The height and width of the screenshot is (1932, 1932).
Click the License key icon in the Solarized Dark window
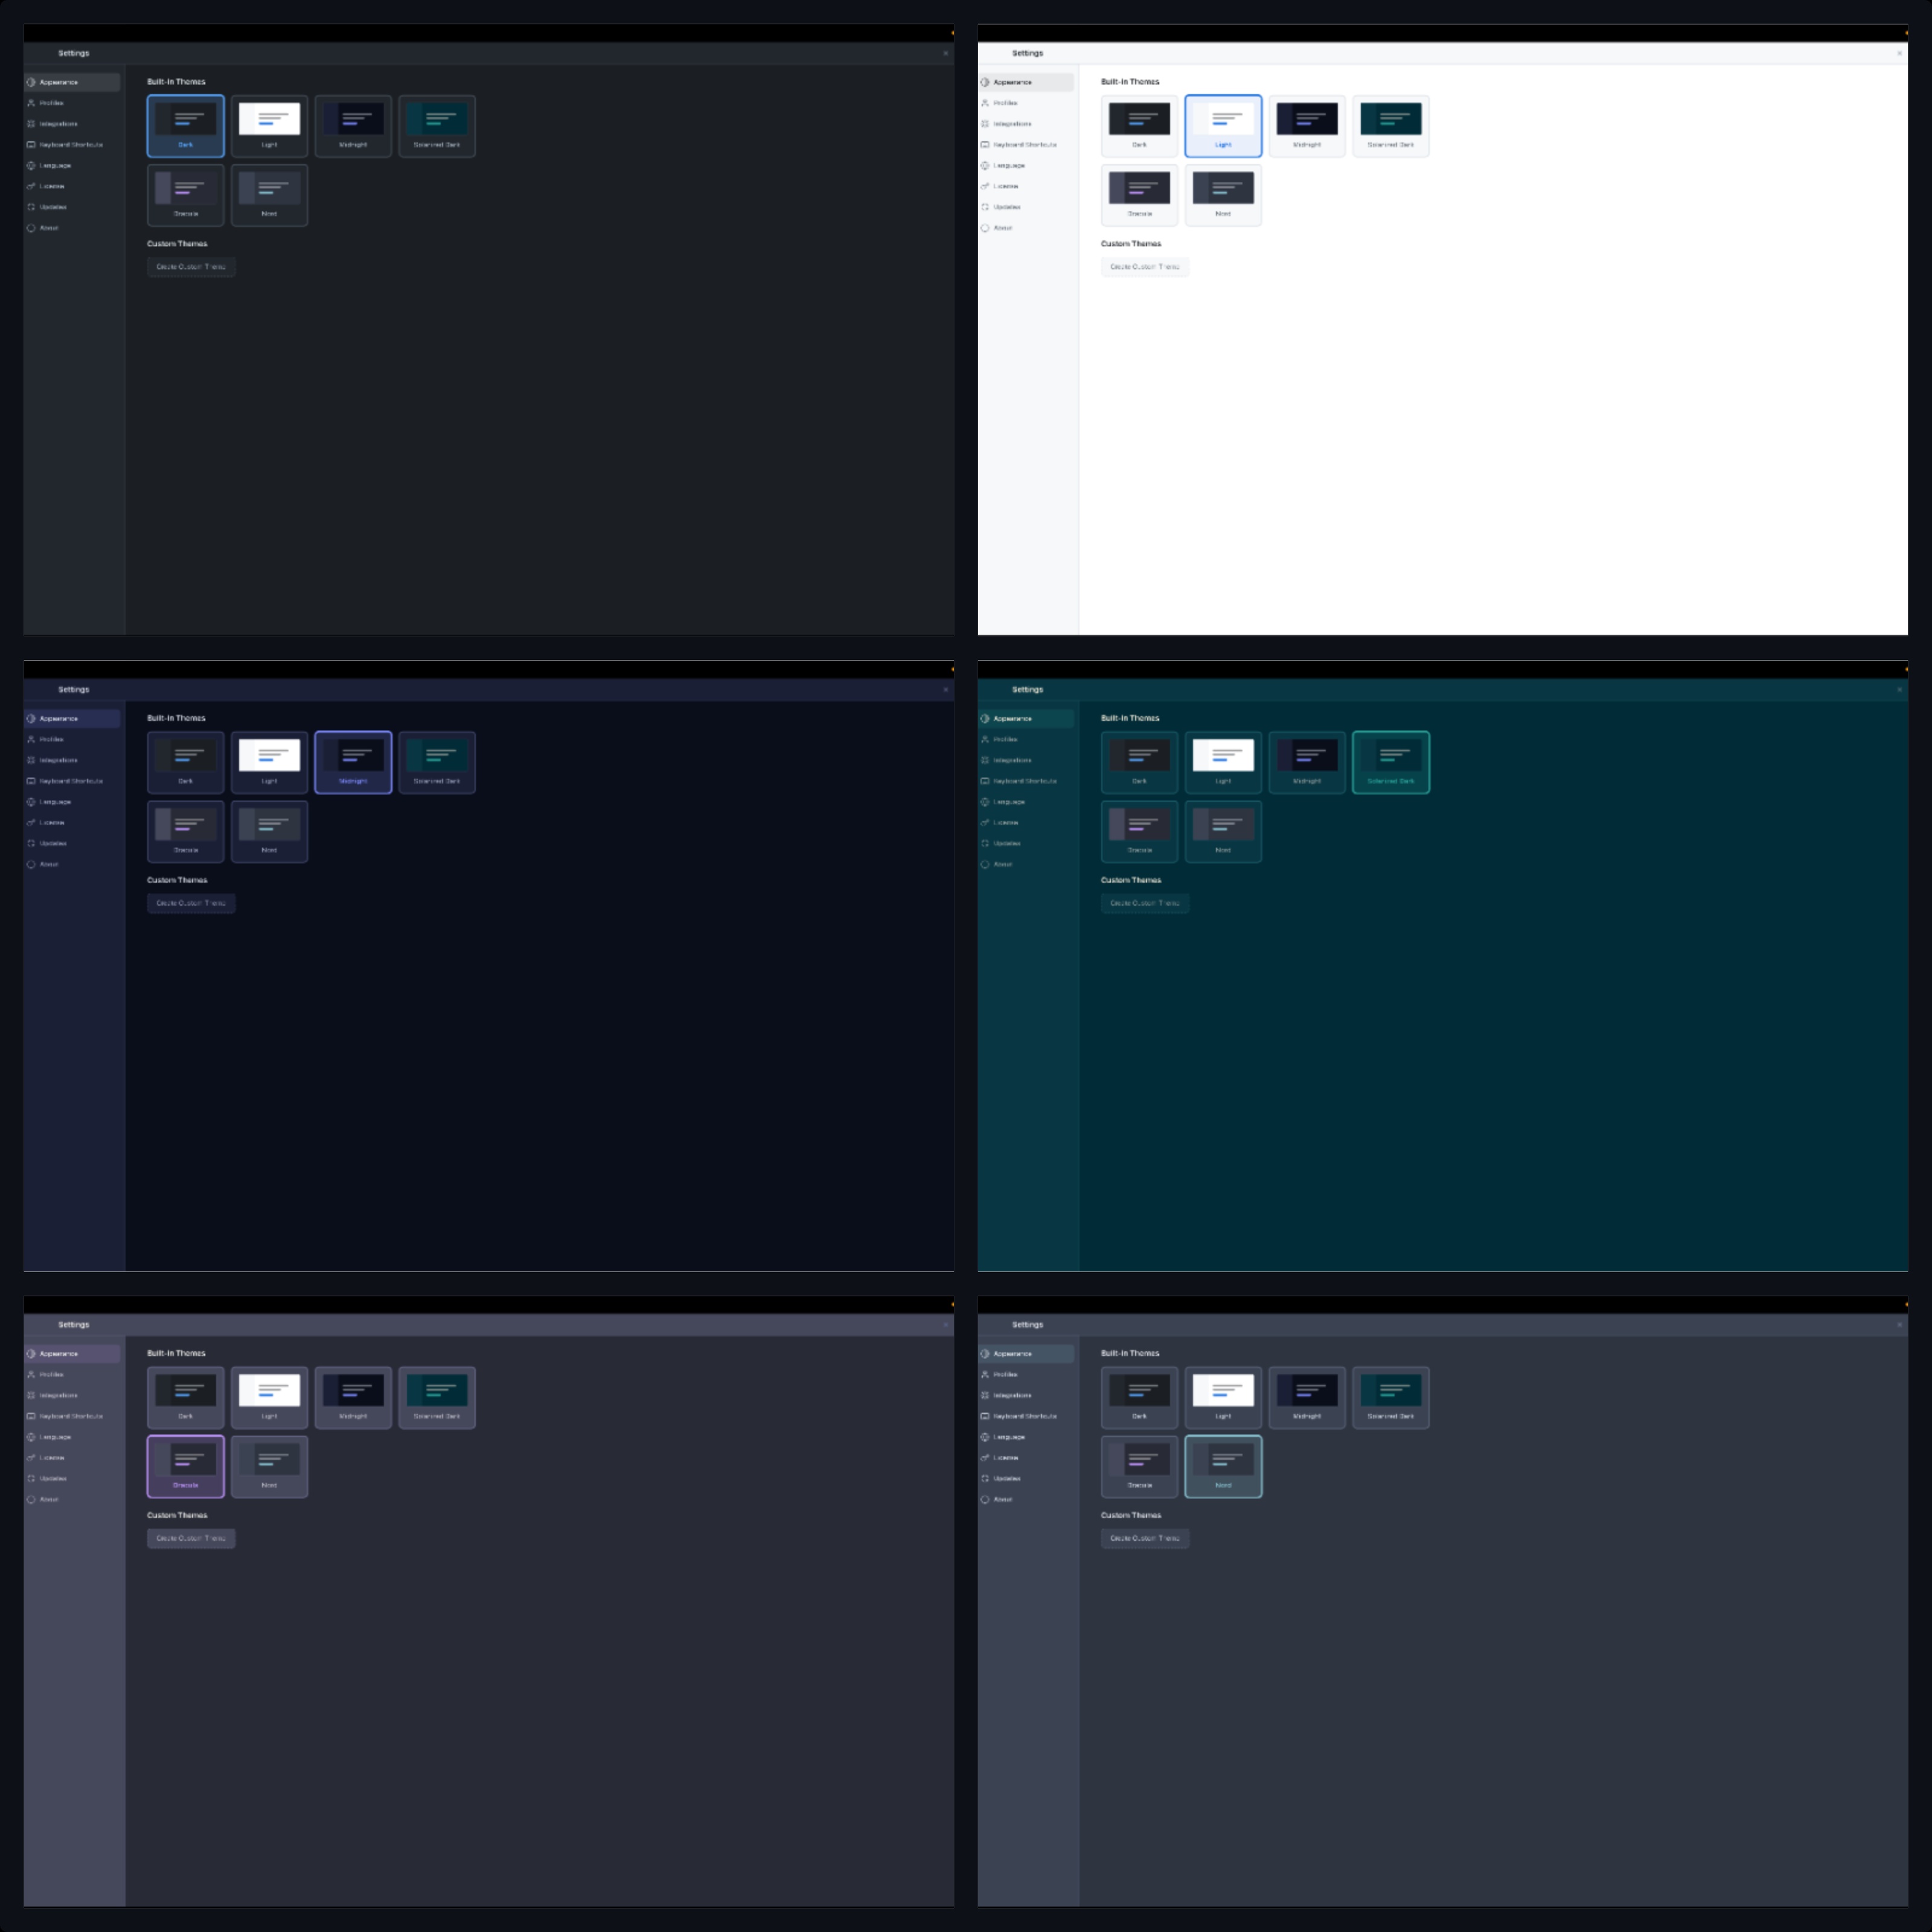click(x=985, y=822)
